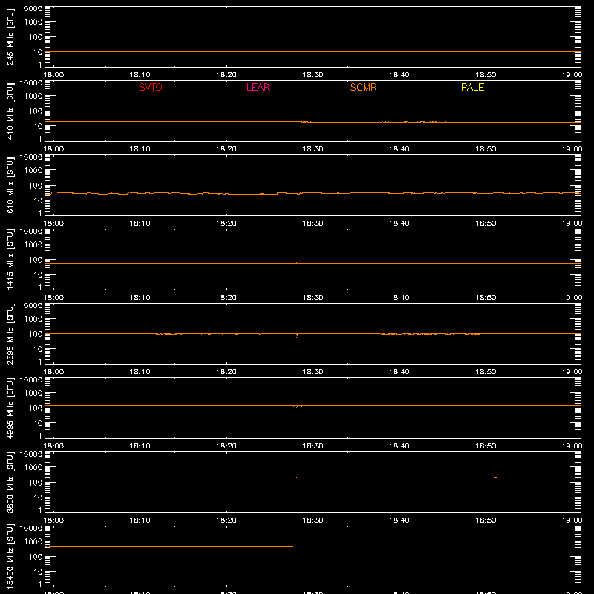Click the 10 tick label on 2695 MHz panel
This screenshot has height=594, width=594.
[x=39, y=349]
